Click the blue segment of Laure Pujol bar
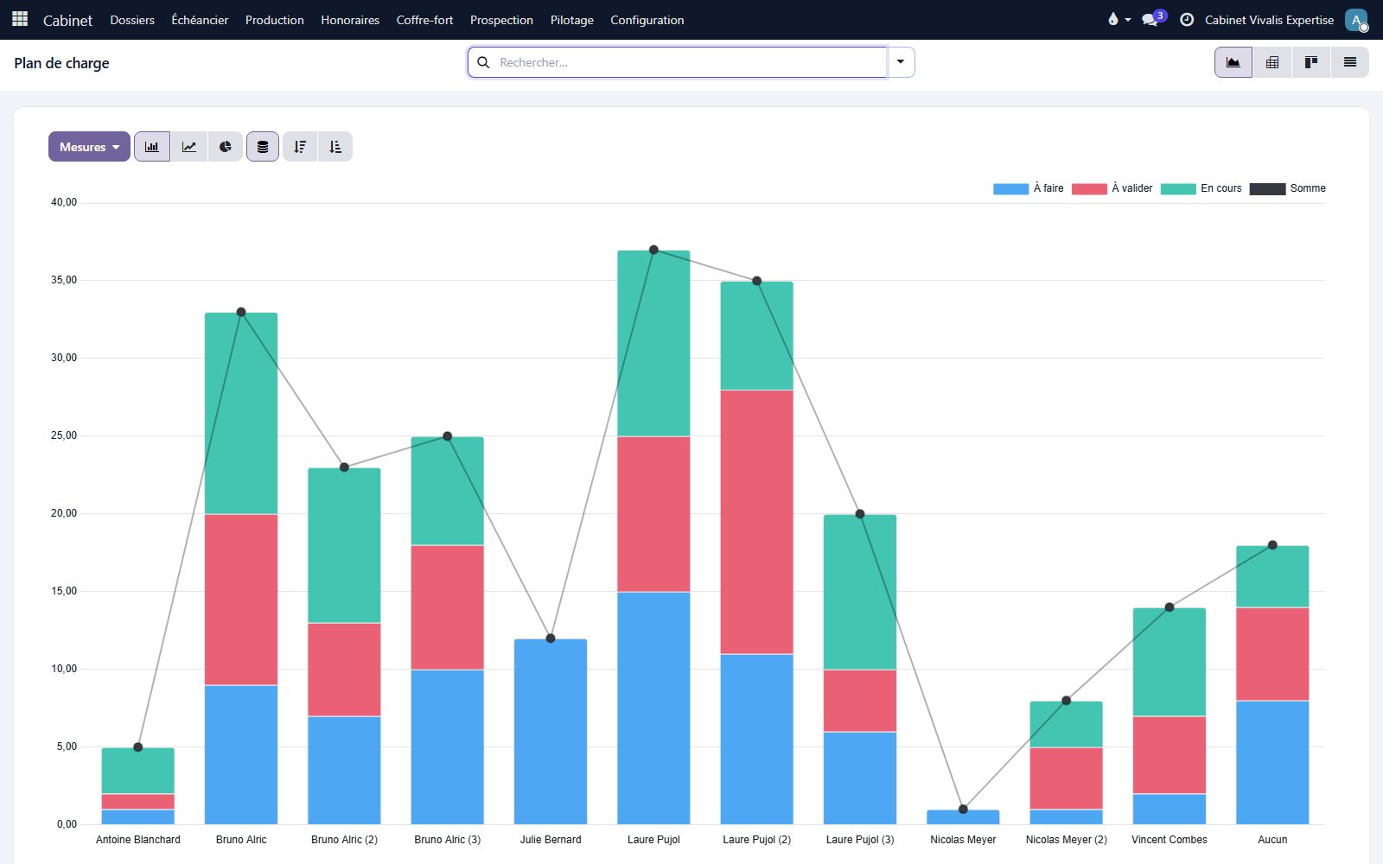The height and width of the screenshot is (864, 1383). tap(653, 708)
